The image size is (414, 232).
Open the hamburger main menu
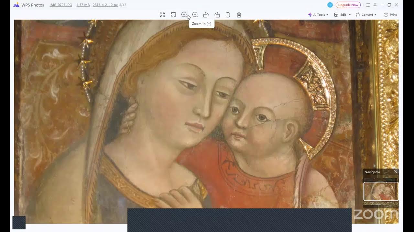[x=368, y=5]
